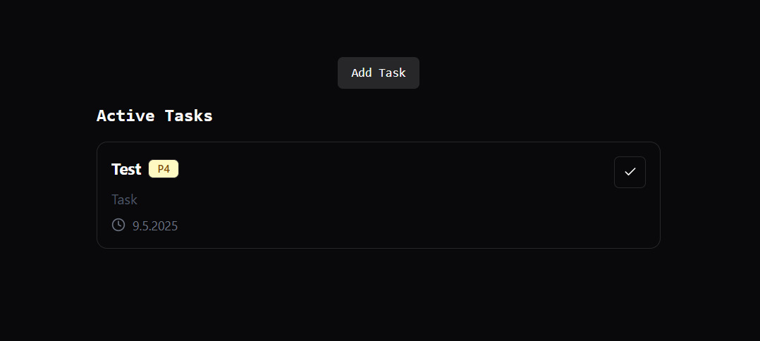Select the 9.5.2025 due date
This screenshot has height=341, width=760.
[x=155, y=226]
